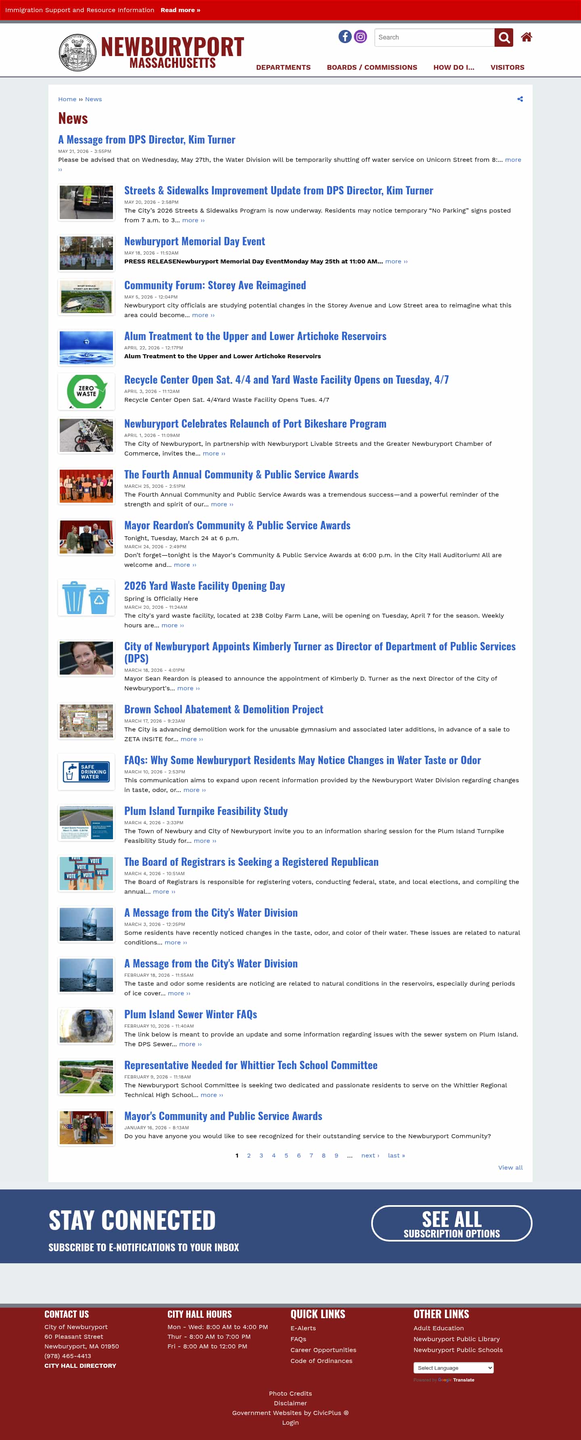Click the Vote signs thumbnail
This screenshot has width=581, height=1440.
pyautogui.click(x=86, y=874)
